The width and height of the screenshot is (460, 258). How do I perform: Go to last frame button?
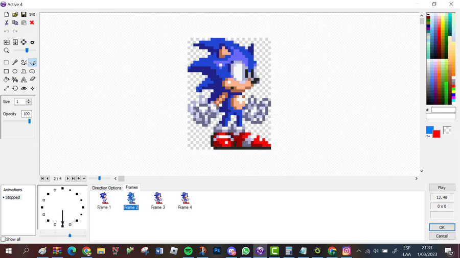click(x=73, y=178)
